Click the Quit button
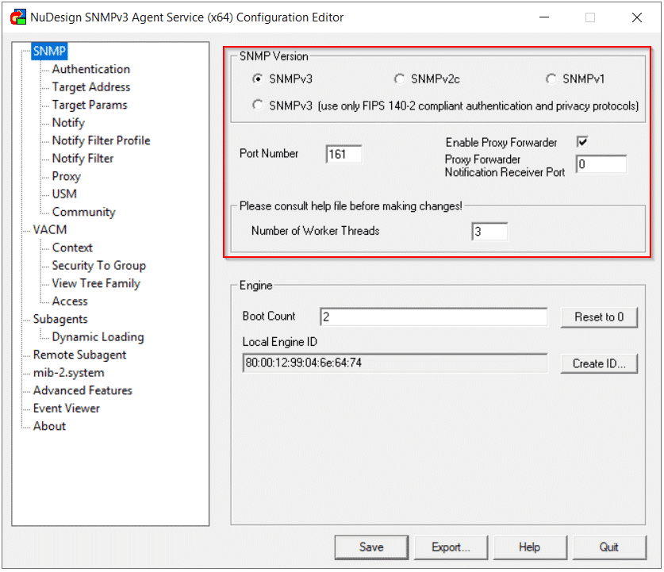This screenshot has width=664, height=572. point(609,547)
